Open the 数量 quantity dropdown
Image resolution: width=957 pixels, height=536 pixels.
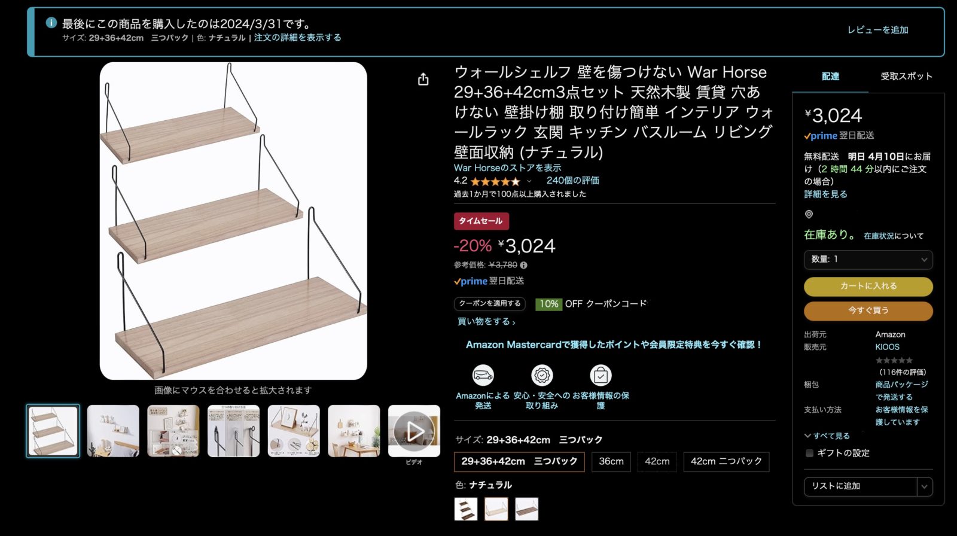pyautogui.click(x=868, y=260)
